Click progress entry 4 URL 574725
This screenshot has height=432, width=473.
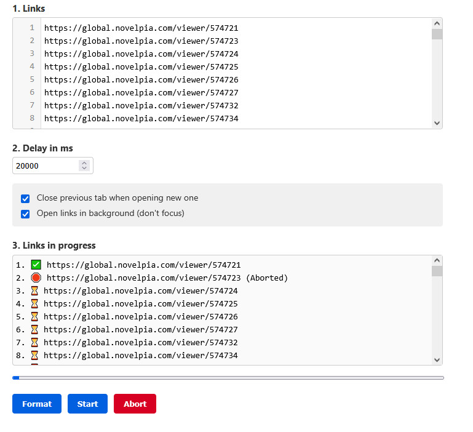tap(141, 304)
